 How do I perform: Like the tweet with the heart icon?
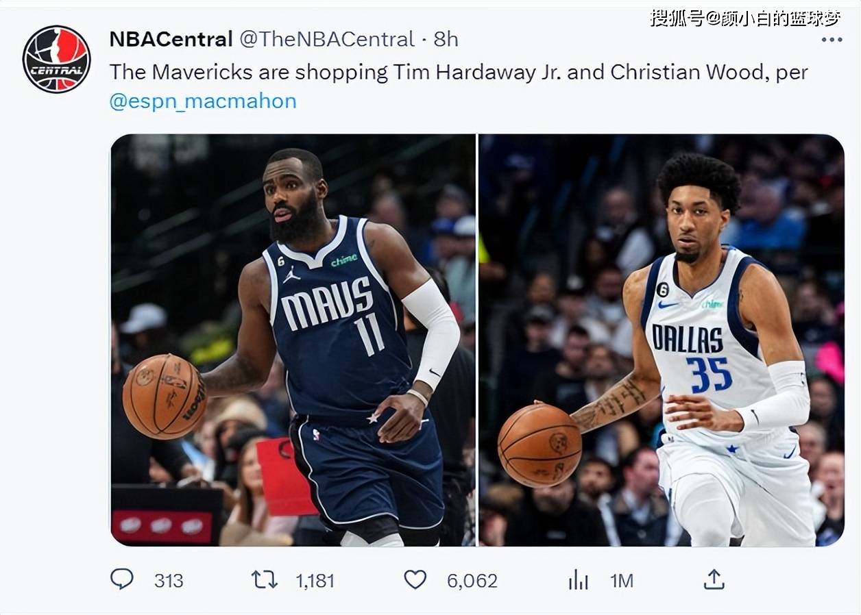pos(415,580)
